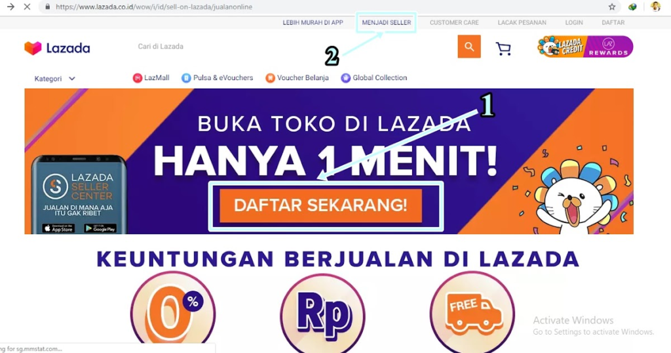Viewport: 671px width, 353px height.
Task: Open the Pulsa & eVouchers link
Action: click(x=218, y=78)
